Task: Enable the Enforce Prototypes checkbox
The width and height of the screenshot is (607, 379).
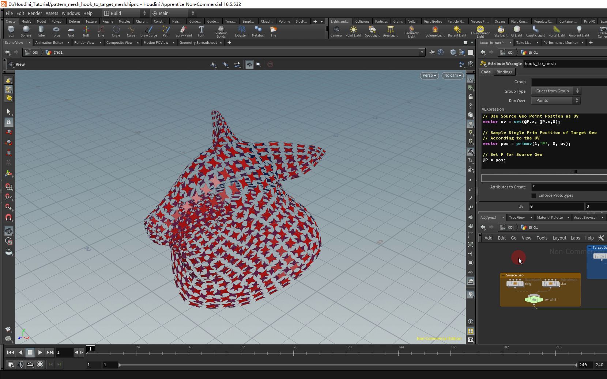Action: [534, 195]
